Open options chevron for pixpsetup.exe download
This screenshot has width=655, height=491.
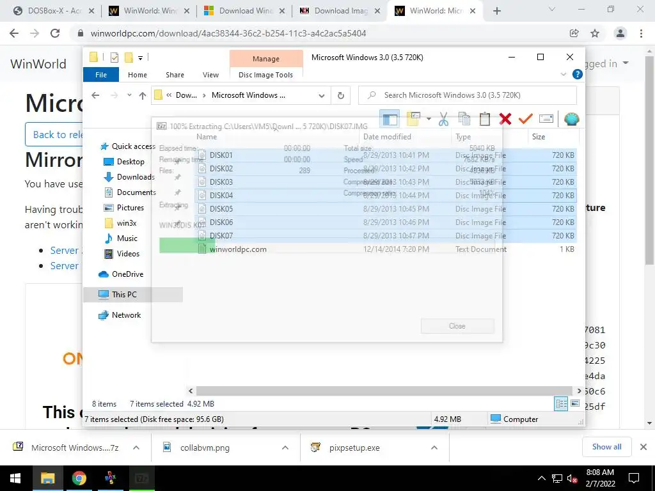coord(434,448)
